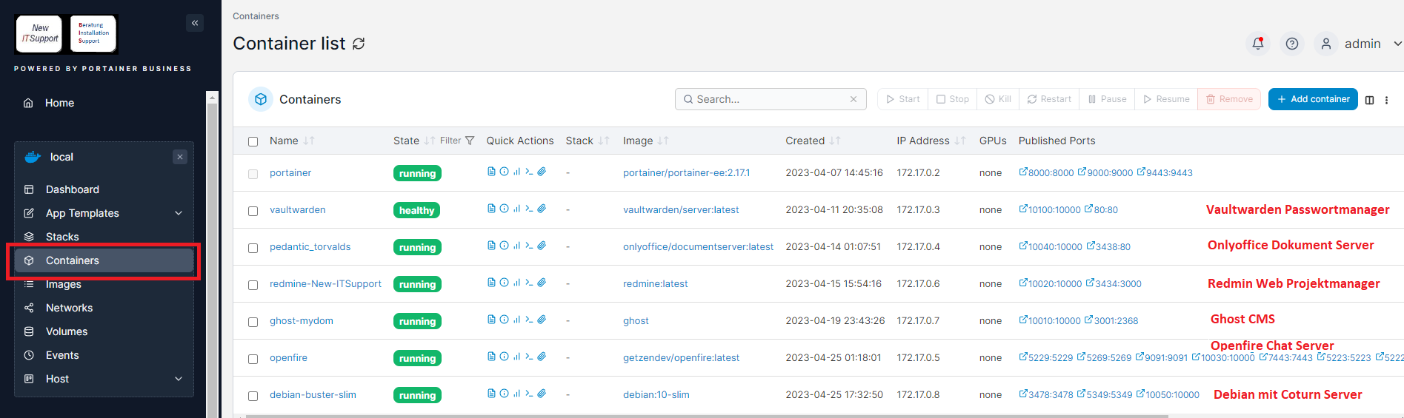
Task: Expand the App Templates submenu
Action: click(x=179, y=213)
